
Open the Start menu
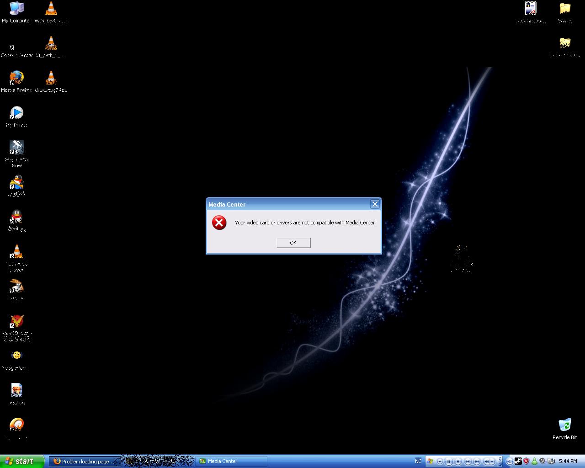[22, 461]
